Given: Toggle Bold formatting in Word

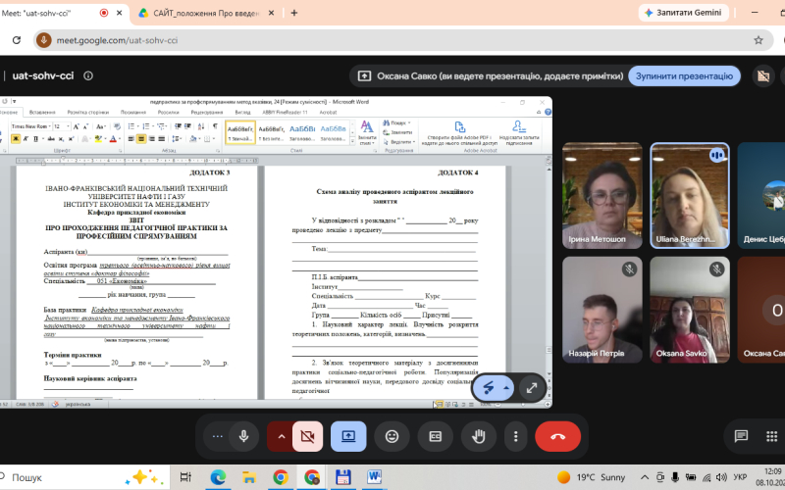Looking at the screenshot, I should [16, 138].
